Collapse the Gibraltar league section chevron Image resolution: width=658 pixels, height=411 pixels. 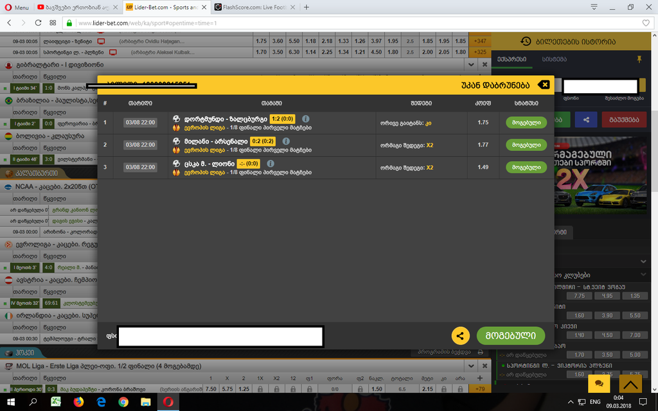point(471,65)
